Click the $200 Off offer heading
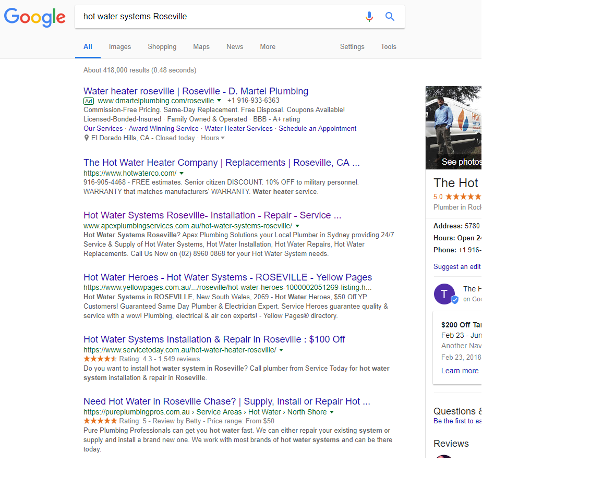Screen dimensions: 603x489 click(x=461, y=325)
